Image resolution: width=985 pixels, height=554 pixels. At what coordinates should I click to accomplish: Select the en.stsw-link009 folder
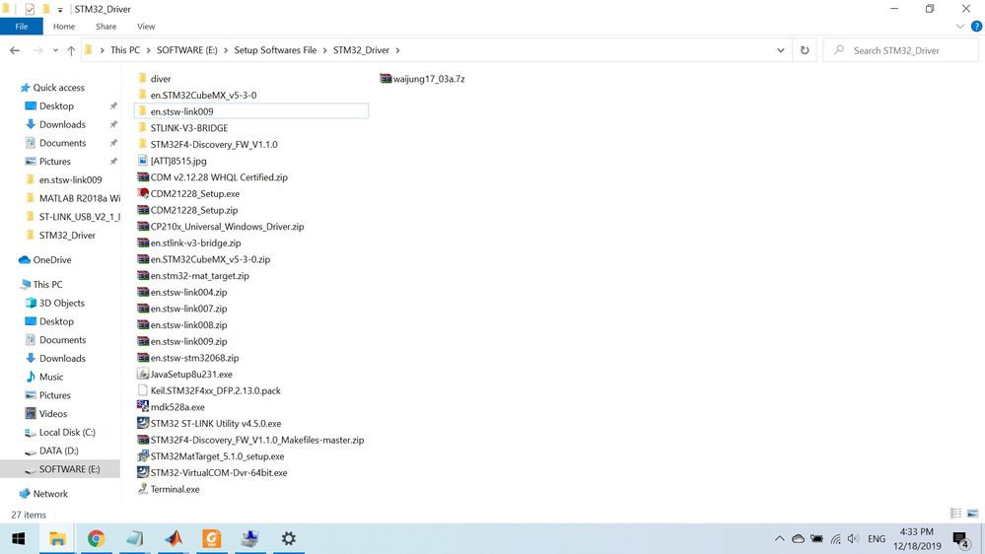click(251, 111)
